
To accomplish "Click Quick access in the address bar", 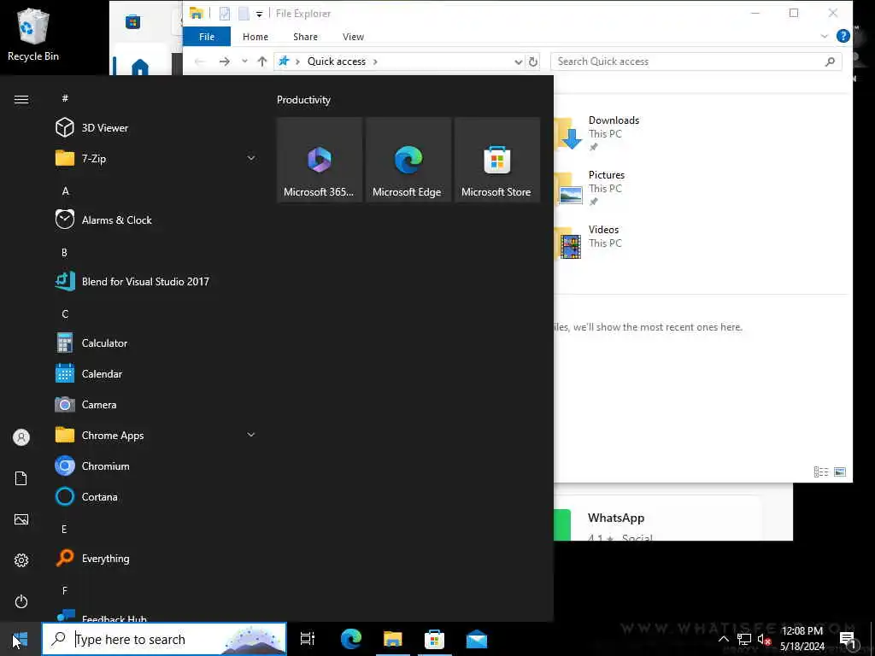I will pos(337,61).
